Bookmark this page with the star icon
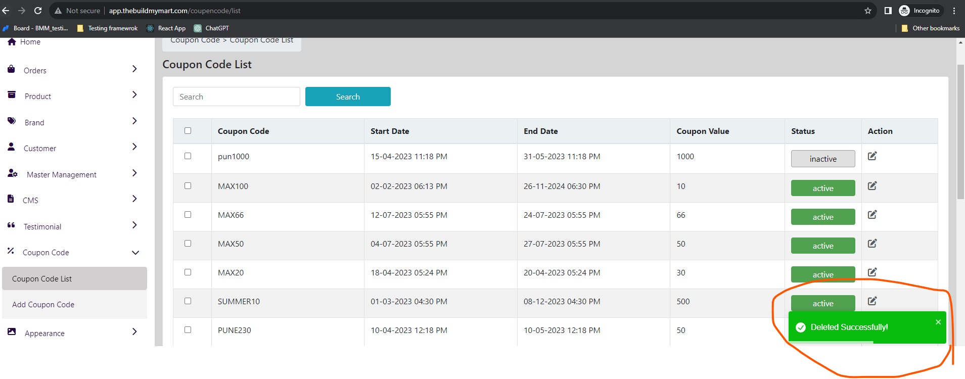 (868, 11)
